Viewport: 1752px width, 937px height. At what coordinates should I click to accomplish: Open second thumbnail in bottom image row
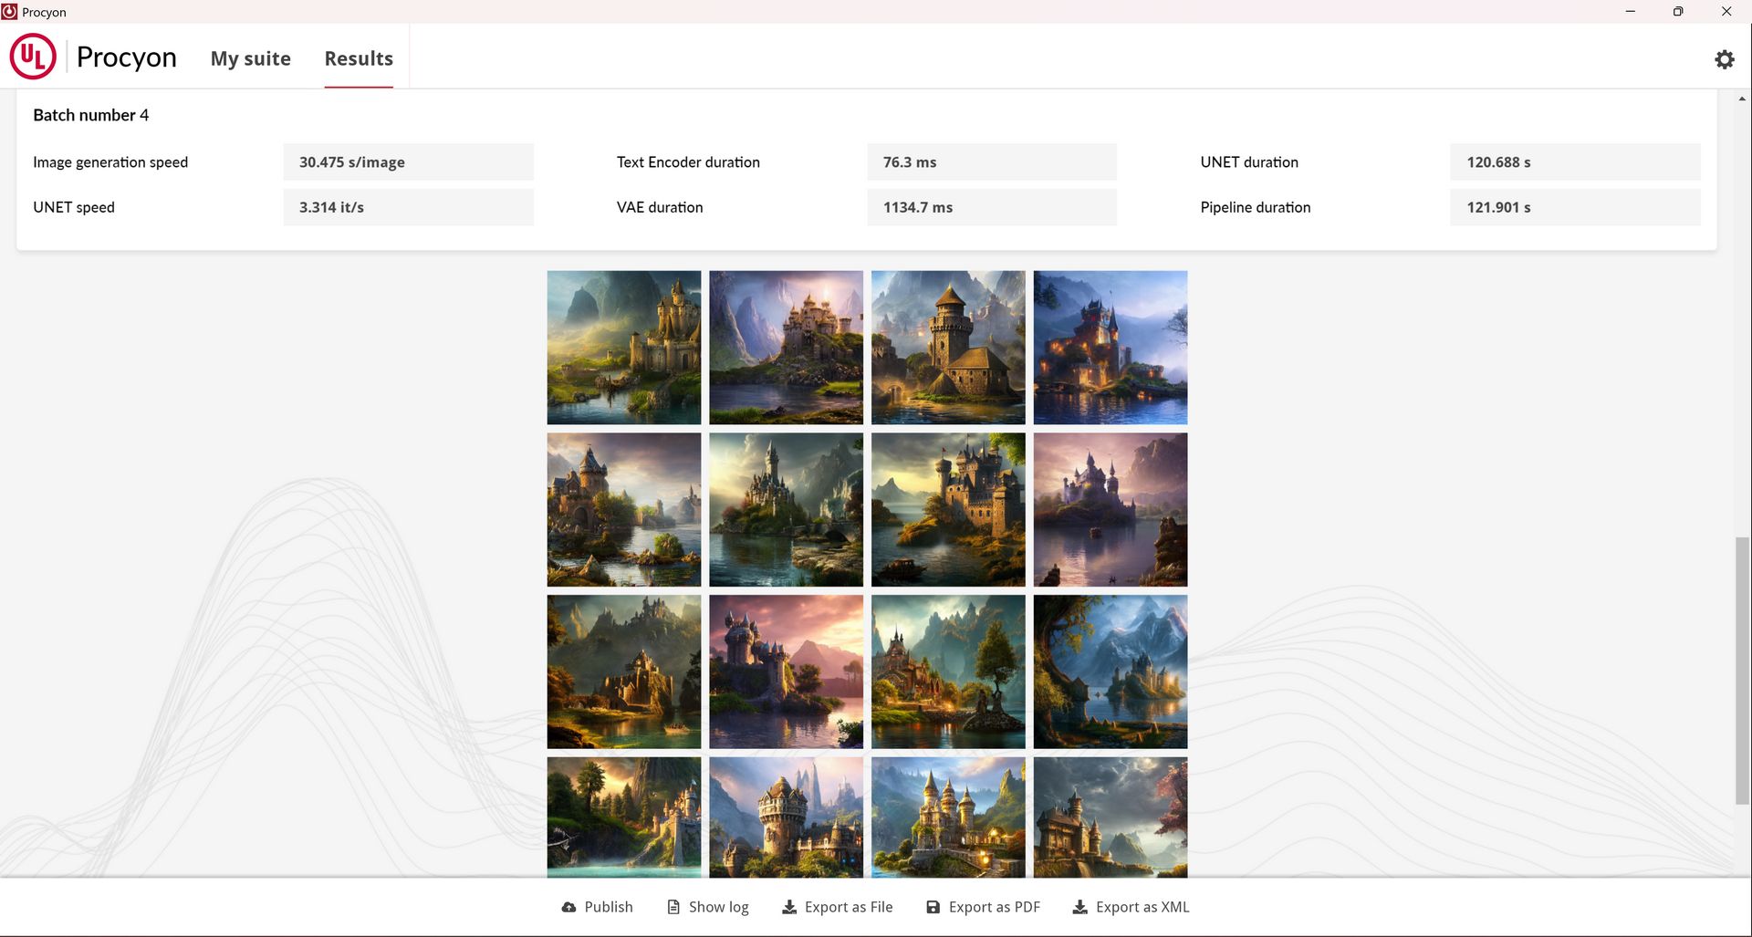click(786, 817)
